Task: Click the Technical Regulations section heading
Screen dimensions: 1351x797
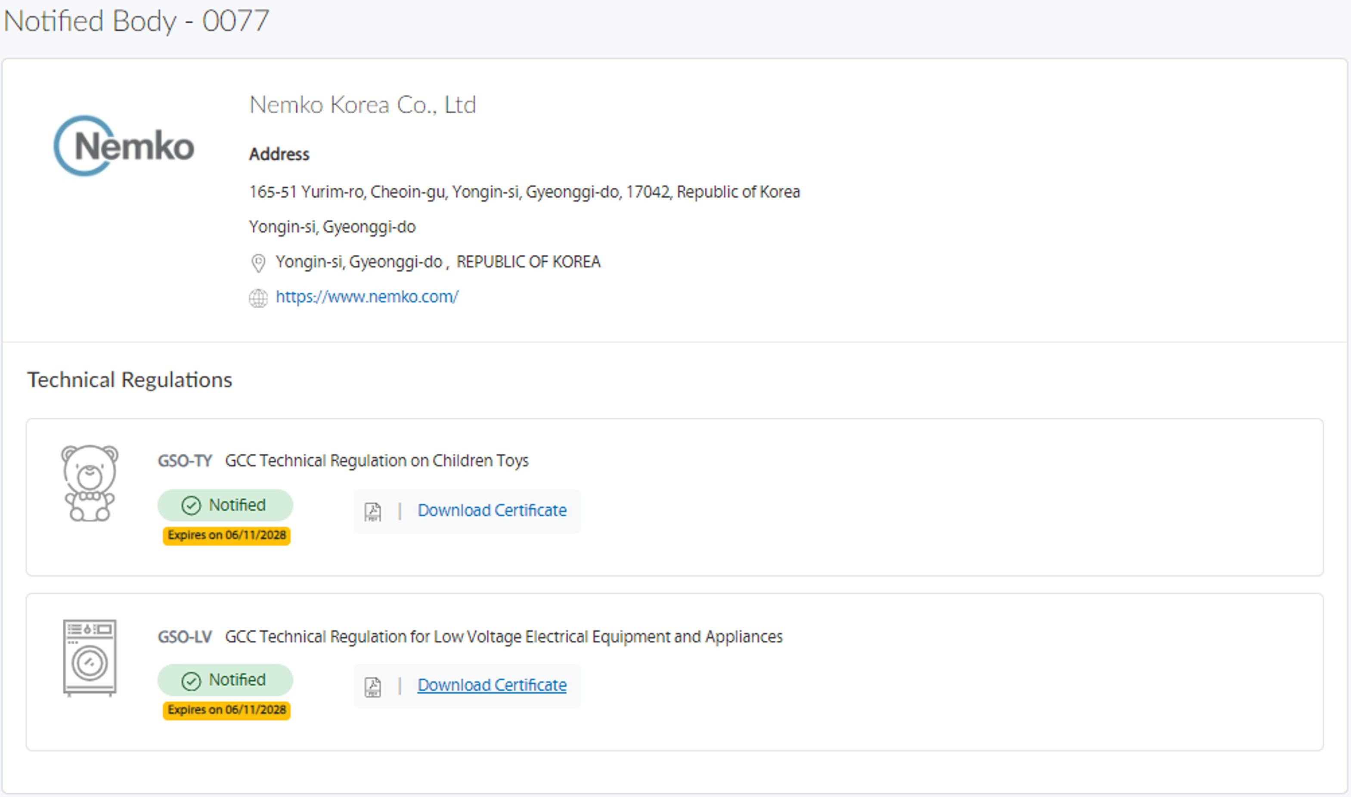Action: point(130,380)
